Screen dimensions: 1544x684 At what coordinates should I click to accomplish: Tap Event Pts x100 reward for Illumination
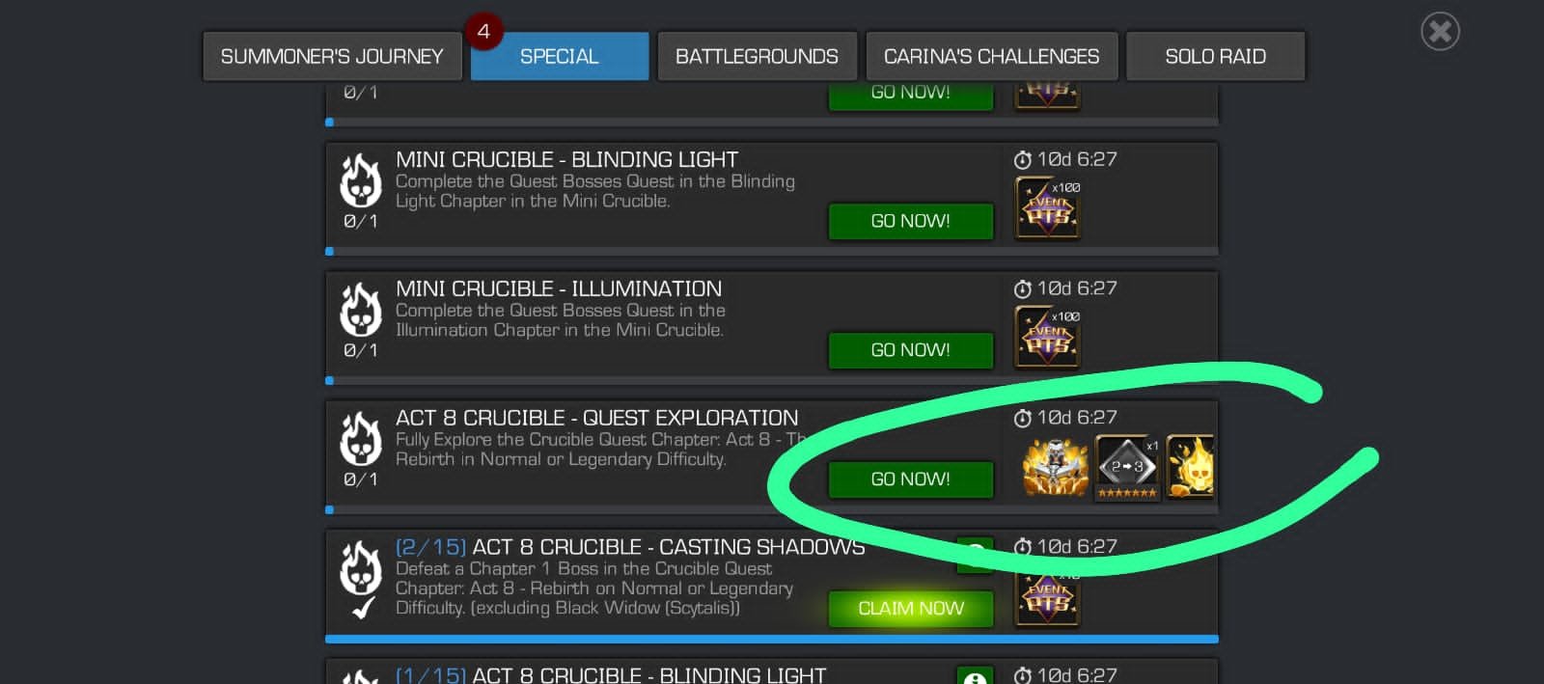click(1047, 337)
